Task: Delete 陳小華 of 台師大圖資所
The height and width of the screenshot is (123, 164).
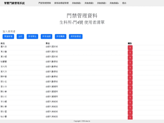Action: coord(130,93)
